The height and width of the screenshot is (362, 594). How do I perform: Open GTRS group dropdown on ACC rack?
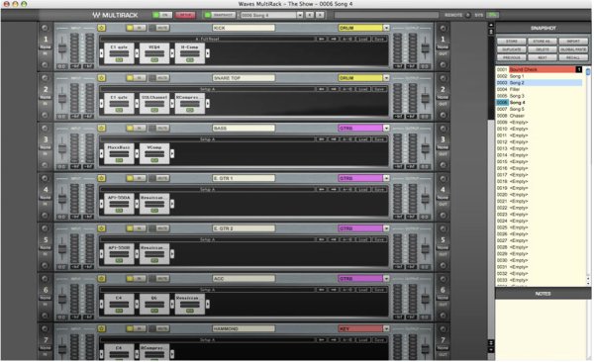[x=386, y=278]
